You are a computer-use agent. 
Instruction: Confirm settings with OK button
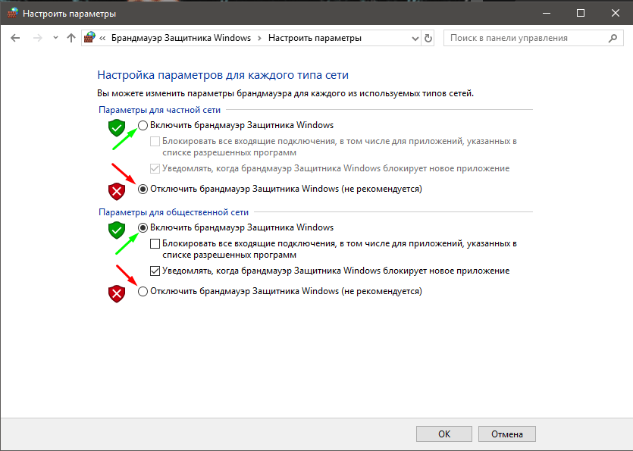[x=444, y=434]
